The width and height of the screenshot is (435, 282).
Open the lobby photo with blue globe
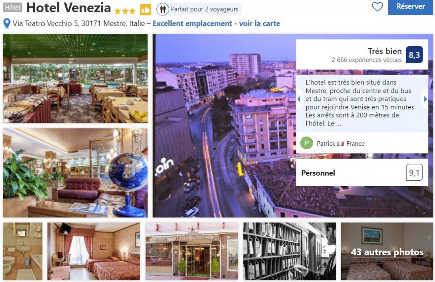coord(75,173)
